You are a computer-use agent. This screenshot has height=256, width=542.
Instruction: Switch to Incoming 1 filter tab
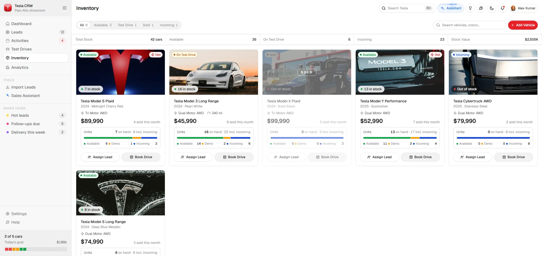pos(169,25)
